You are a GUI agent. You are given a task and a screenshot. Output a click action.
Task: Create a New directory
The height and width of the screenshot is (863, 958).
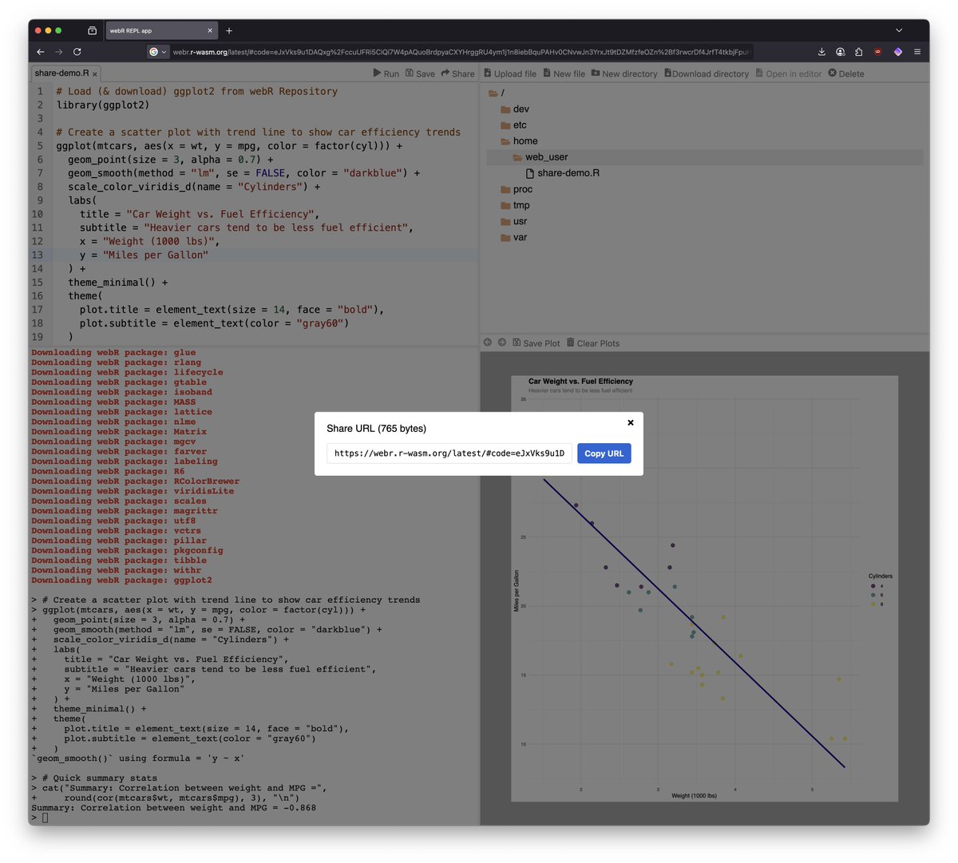click(624, 73)
